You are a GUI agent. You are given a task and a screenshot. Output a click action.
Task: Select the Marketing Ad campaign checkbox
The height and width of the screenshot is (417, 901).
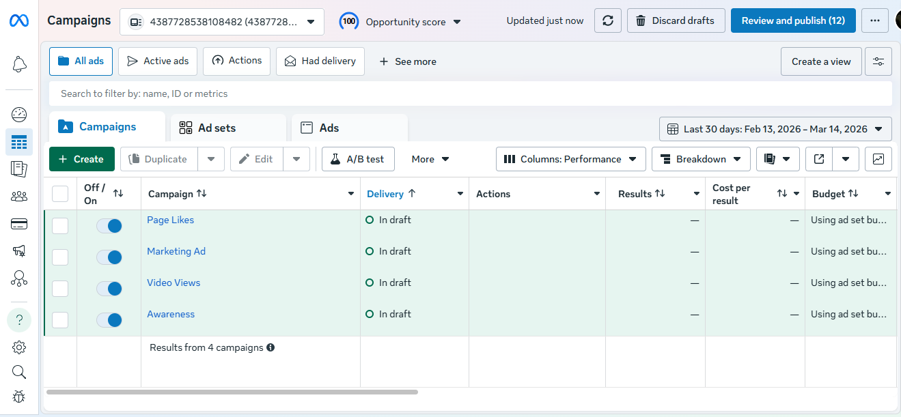tap(60, 257)
